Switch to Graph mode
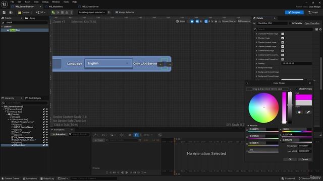The width and height of the screenshot is (323, 181). [313, 12]
